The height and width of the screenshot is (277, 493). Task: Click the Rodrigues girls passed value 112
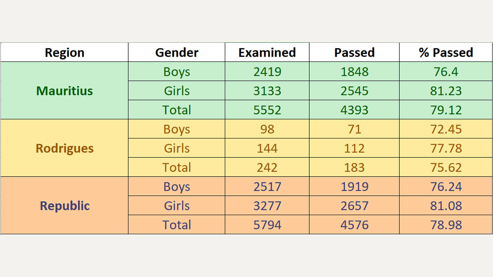pos(354,148)
